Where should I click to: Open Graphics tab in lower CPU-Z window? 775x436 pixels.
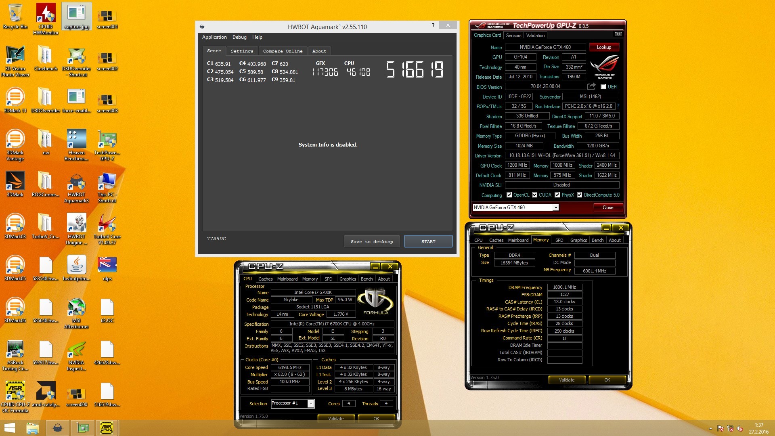[x=348, y=279]
